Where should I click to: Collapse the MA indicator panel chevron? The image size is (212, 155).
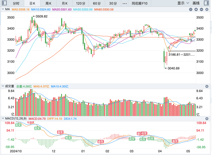click(3, 9)
